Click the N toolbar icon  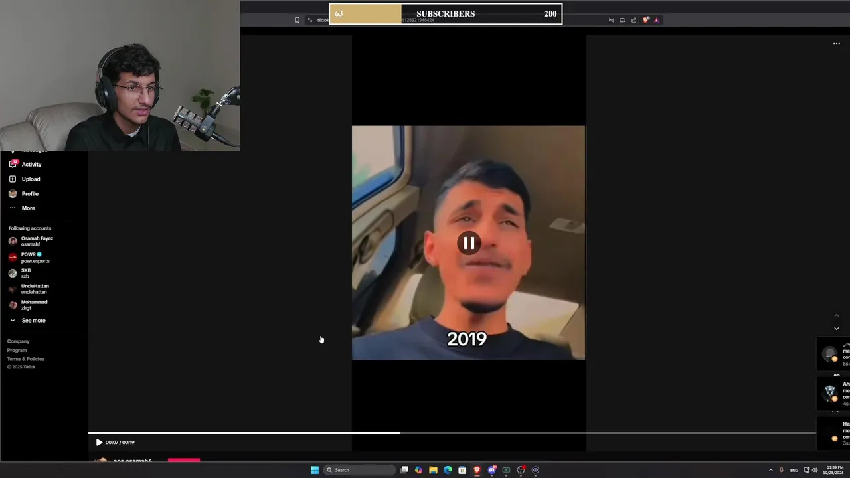click(x=612, y=20)
